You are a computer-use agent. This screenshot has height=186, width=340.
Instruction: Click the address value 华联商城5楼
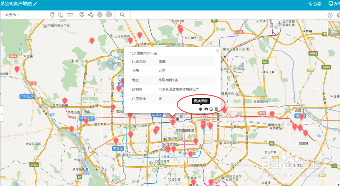click(168, 80)
